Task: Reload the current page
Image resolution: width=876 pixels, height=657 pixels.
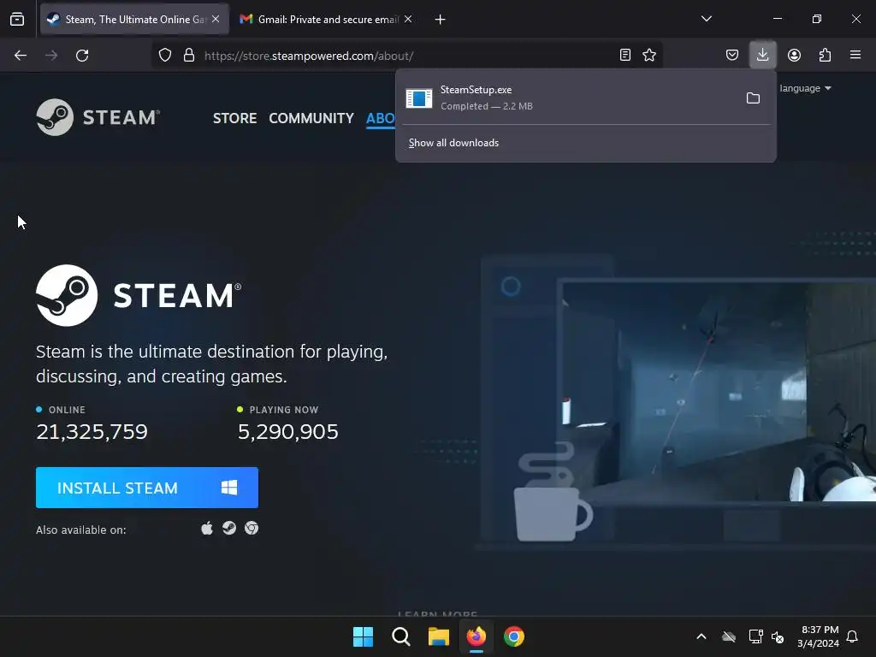Action: tap(82, 56)
